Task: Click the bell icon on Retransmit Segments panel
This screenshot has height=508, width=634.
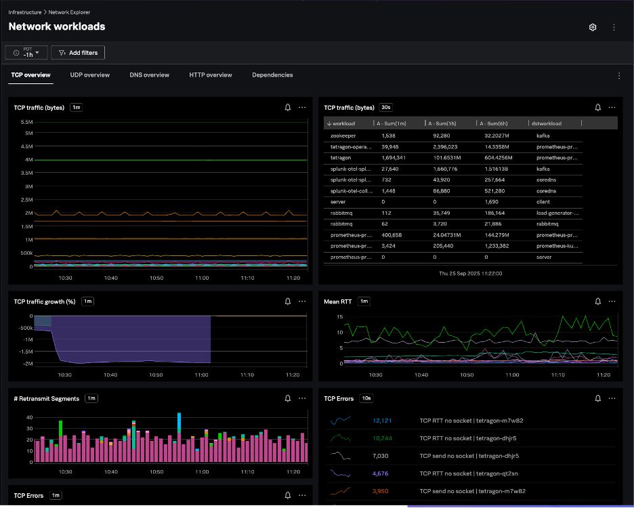Action: pyautogui.click(x=288, y=399)
